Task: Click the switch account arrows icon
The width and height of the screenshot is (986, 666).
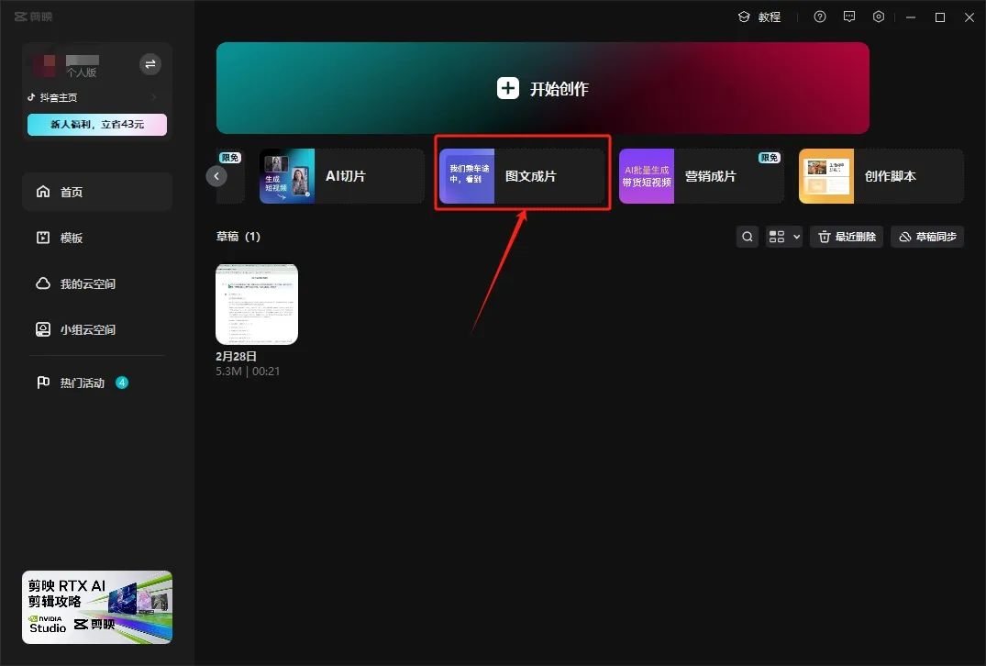Action: [x=150, y=64]
